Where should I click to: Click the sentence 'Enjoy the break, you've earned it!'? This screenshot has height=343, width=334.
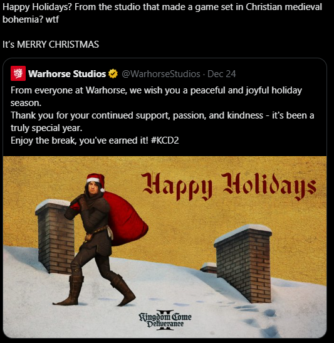(x=80, y=140)
